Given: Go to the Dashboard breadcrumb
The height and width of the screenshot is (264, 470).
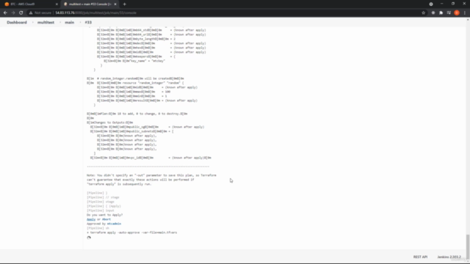Looking at the screenshot, I should (x=17, y=23).
